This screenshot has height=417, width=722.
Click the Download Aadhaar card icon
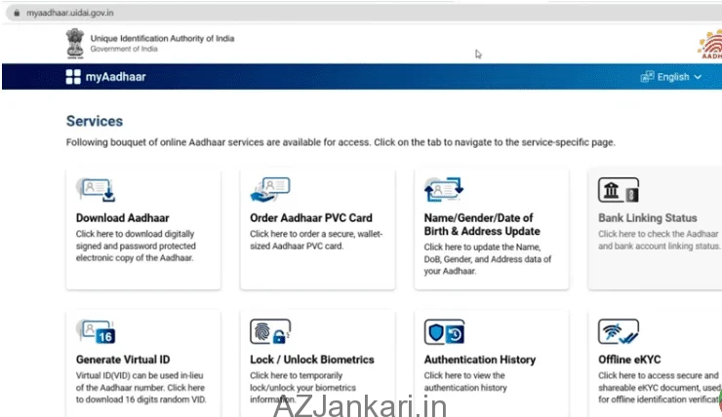click(x=96, y=189)
